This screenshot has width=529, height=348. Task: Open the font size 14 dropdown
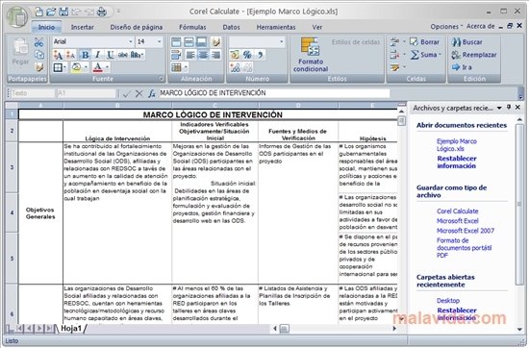[x=159, y=41]
